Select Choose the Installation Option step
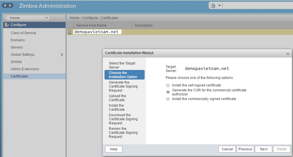The image size is (293, 157). (124, 75)
